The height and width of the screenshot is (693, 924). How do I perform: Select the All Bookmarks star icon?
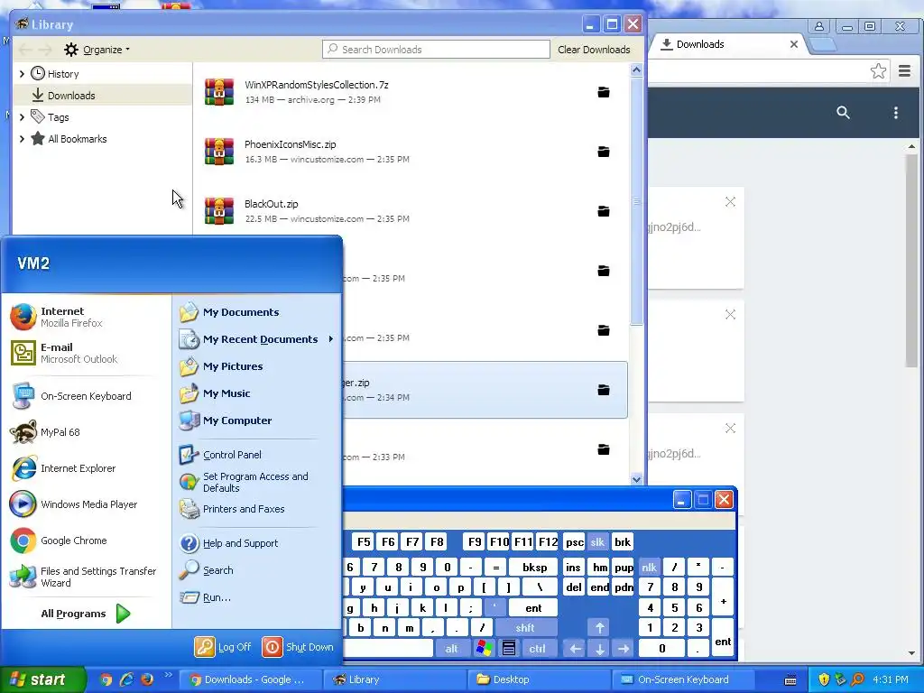pyautogui.click(x=38, y=138)
